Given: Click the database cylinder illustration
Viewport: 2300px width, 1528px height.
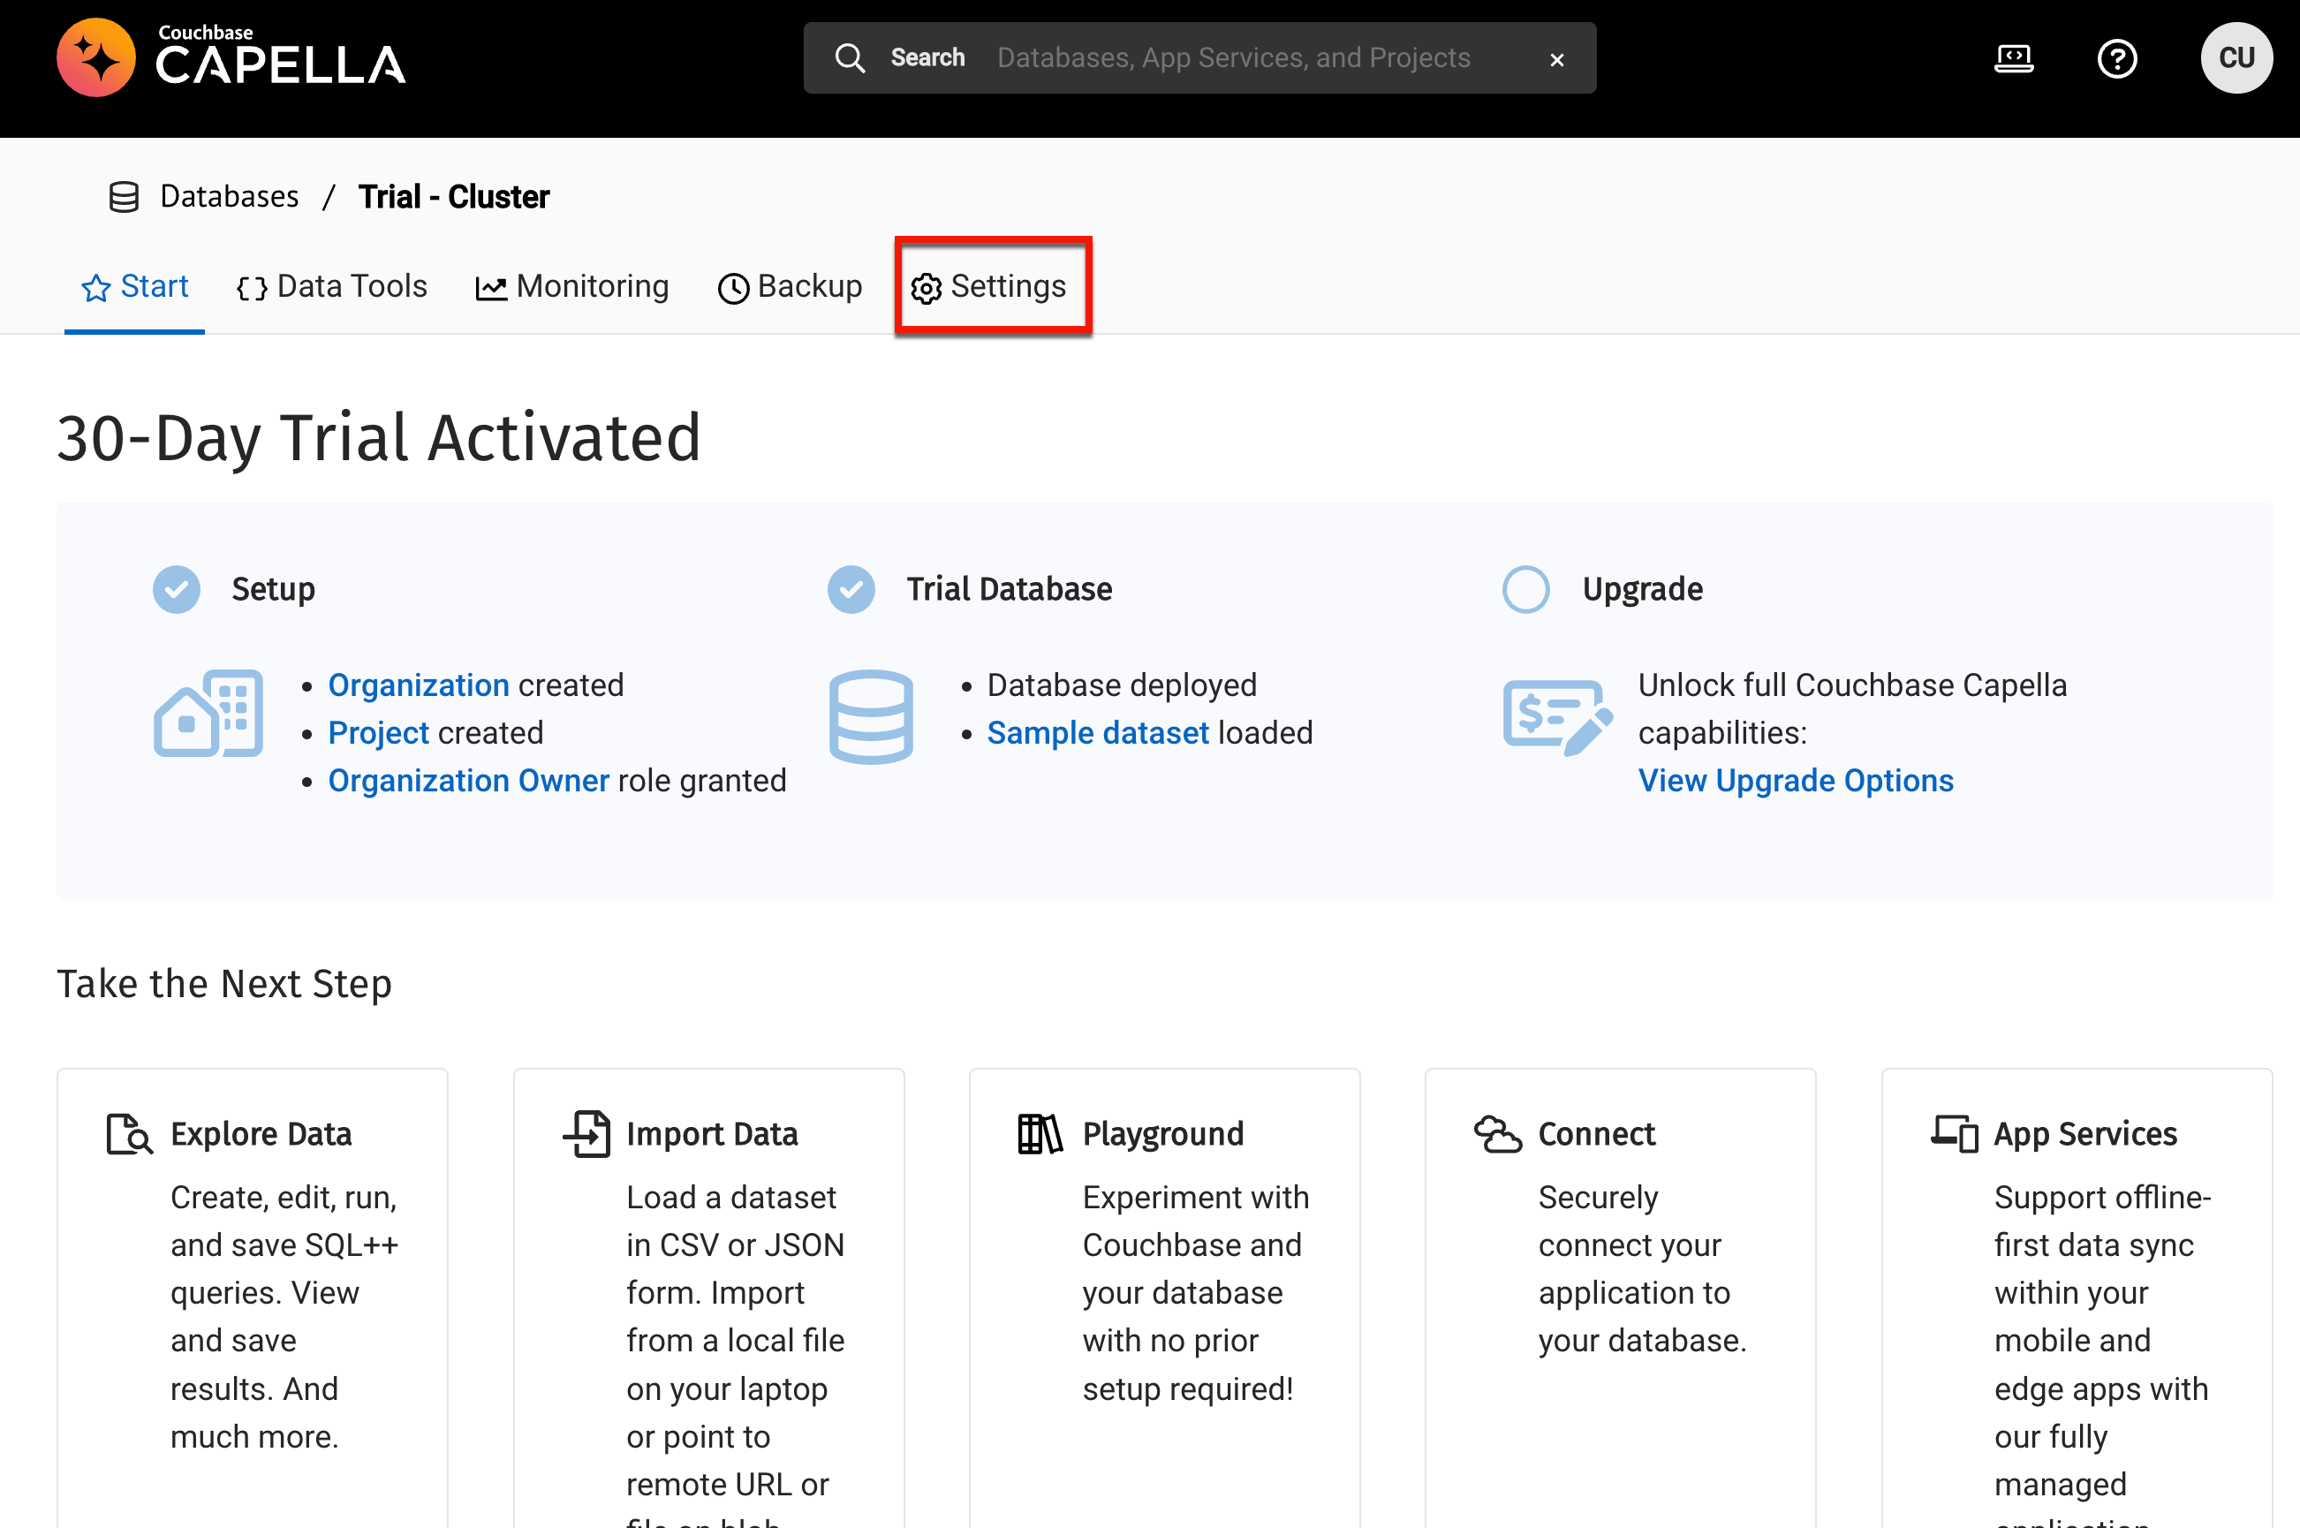Looking at the screenshot, I should [870, 716].
